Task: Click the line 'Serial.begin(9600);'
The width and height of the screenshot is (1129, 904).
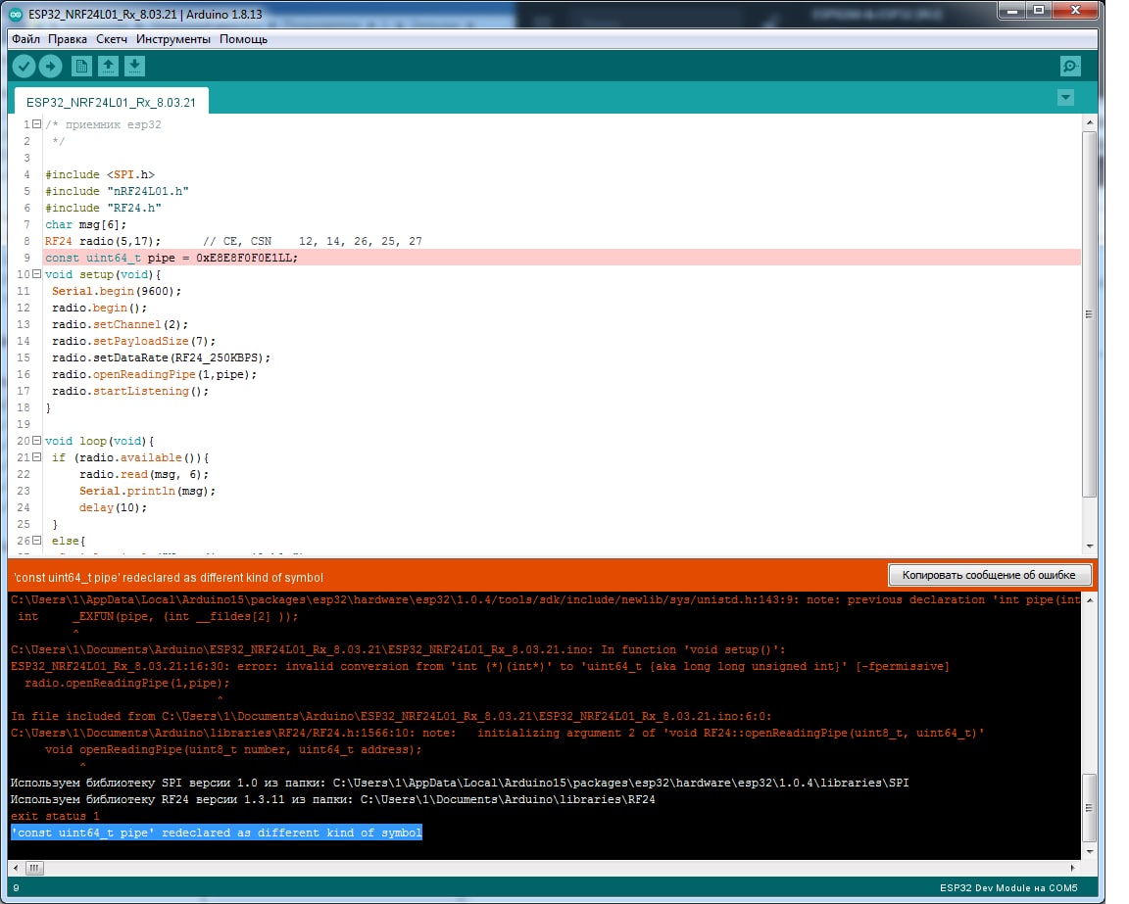Action: pyautogui.click(x=117, y=291)
